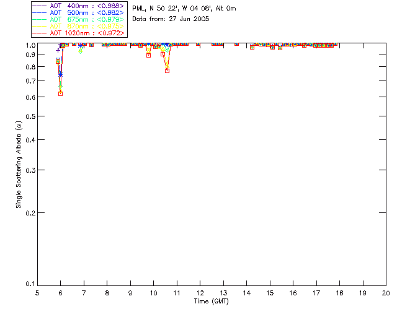397x317 pixels.
Task: Select the AOT 500nm legend entry
Action: pyautogui.click(x=78, y=12)
